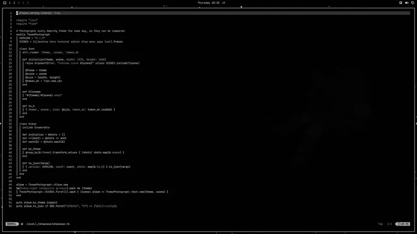
Task: Click the Thursday 20:35 clock in the top bar
Action: point(208,3)
